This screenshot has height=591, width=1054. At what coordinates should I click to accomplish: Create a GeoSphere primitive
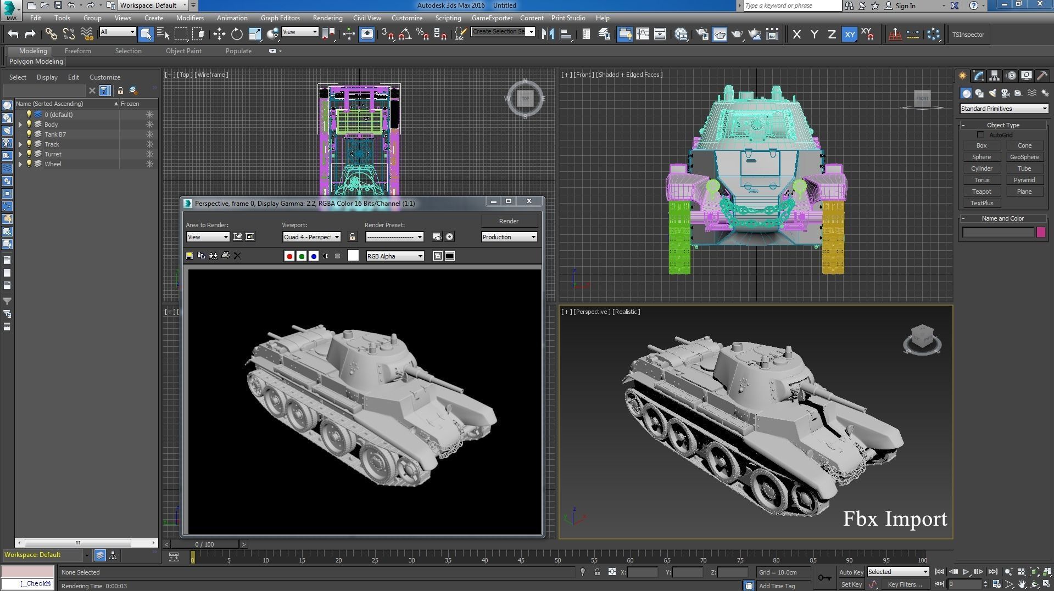pos(1024,157)
